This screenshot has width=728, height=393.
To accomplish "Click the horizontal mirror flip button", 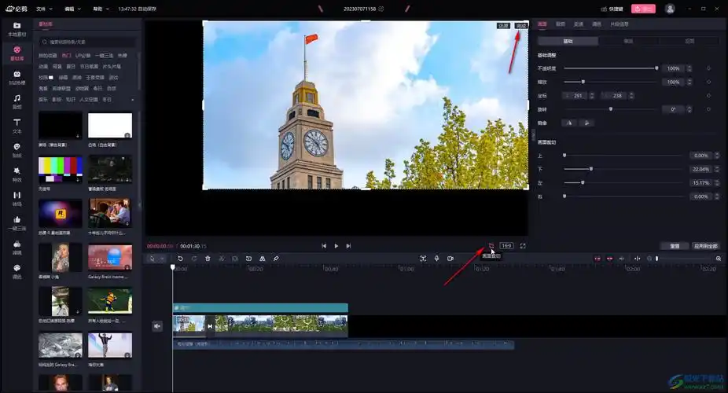I will pos(570,123).
